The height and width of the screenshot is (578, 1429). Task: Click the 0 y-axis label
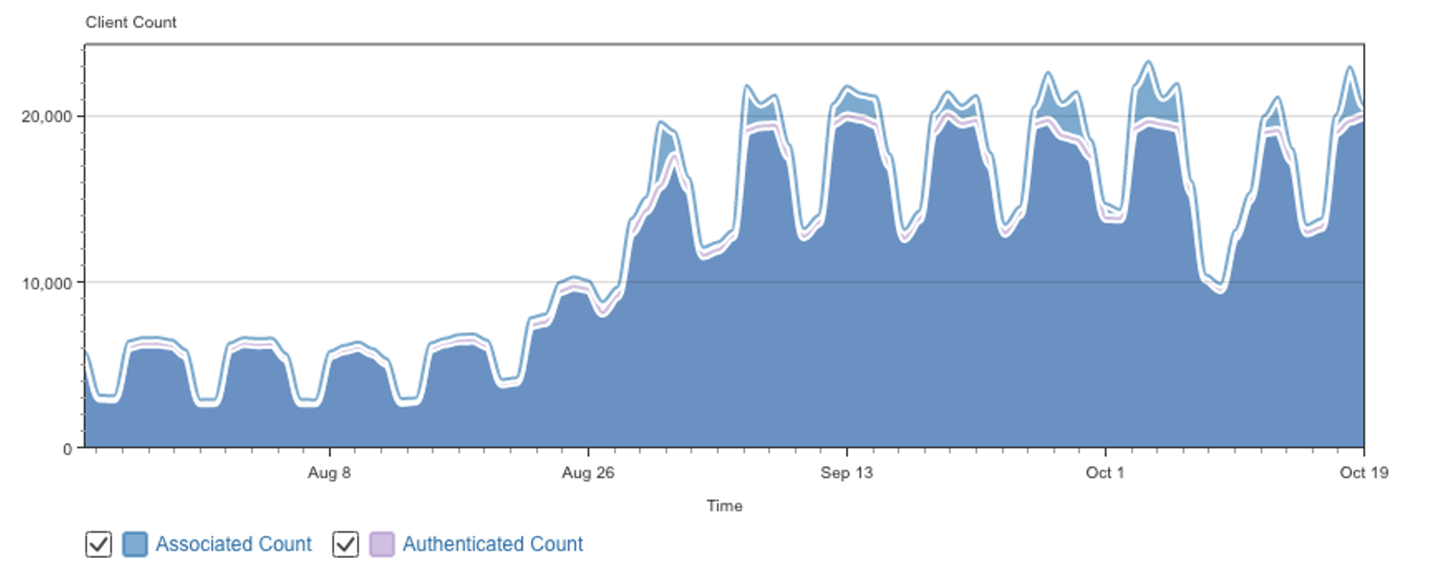tap(68, 449)
